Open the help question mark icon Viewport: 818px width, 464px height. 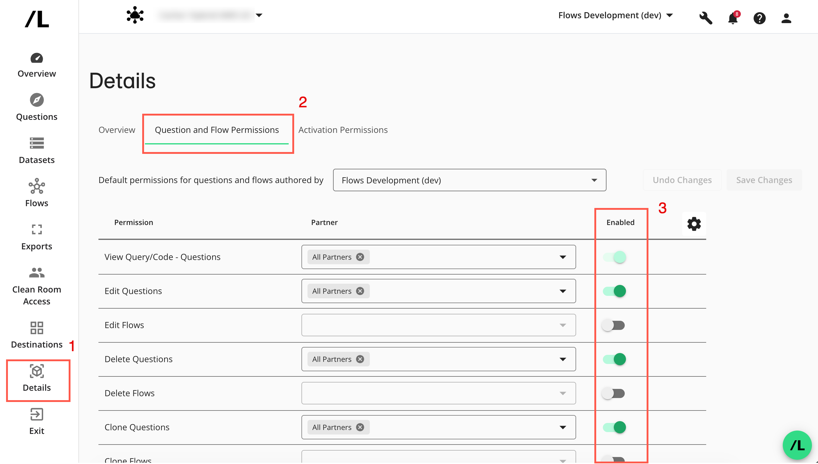759,18
